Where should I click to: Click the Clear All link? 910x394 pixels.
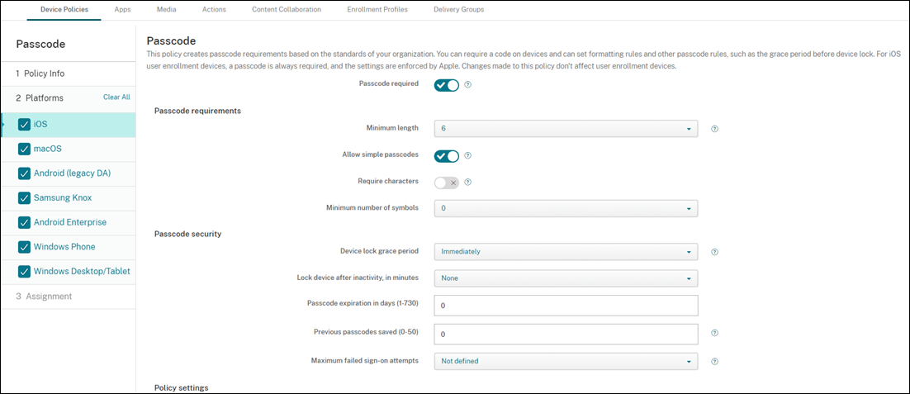[x=116, y=97]
